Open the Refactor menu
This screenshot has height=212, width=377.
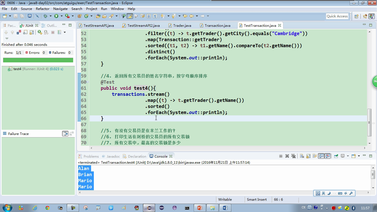(43, 9)
